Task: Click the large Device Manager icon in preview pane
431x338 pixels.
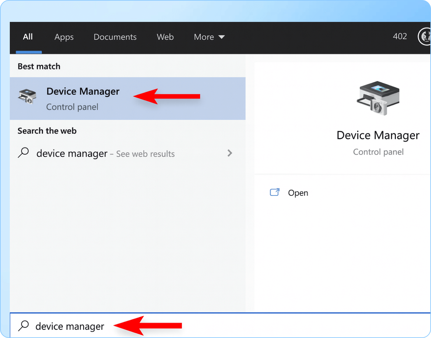Action: (x=378, y=98)
